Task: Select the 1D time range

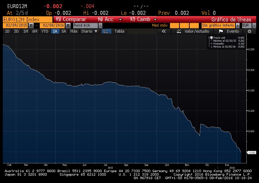Action: tap(7, 31)
